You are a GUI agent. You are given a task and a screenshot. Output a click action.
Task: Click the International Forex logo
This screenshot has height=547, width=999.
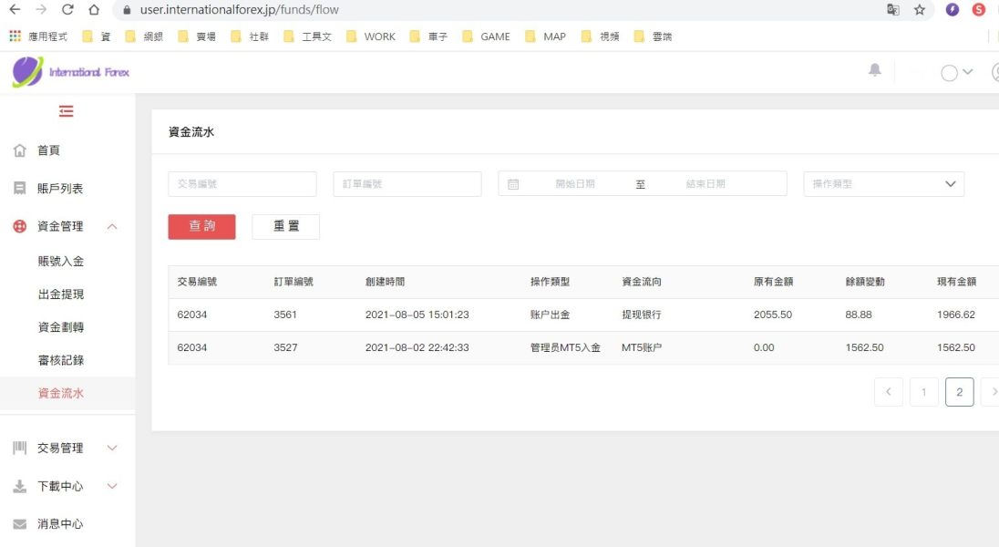tap(71, 72)
